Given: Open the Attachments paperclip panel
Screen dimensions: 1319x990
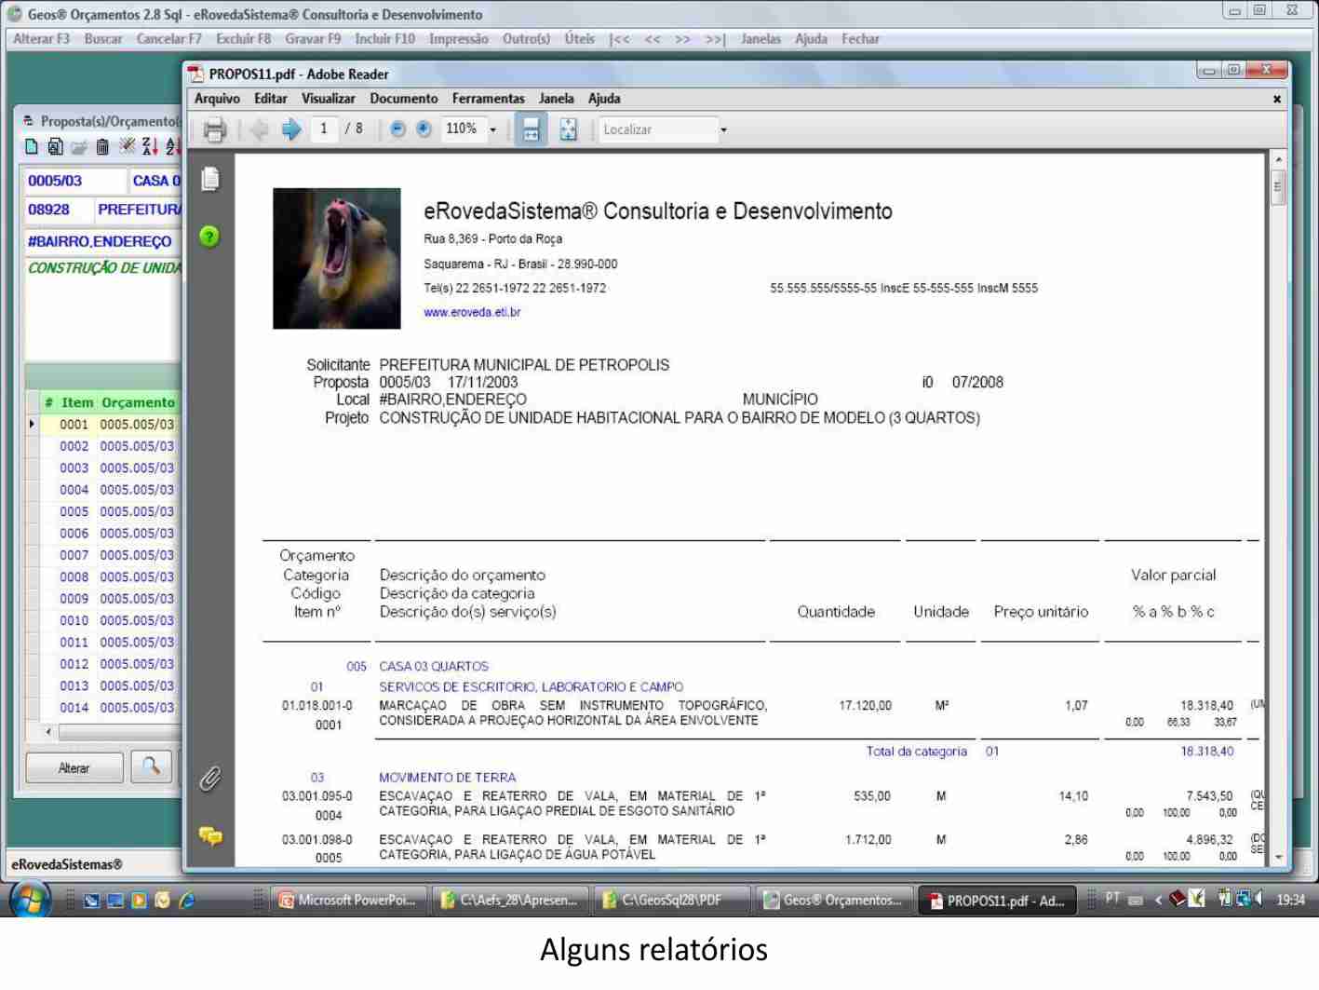Looking at the screenshot, I should [x=210, y=779].
